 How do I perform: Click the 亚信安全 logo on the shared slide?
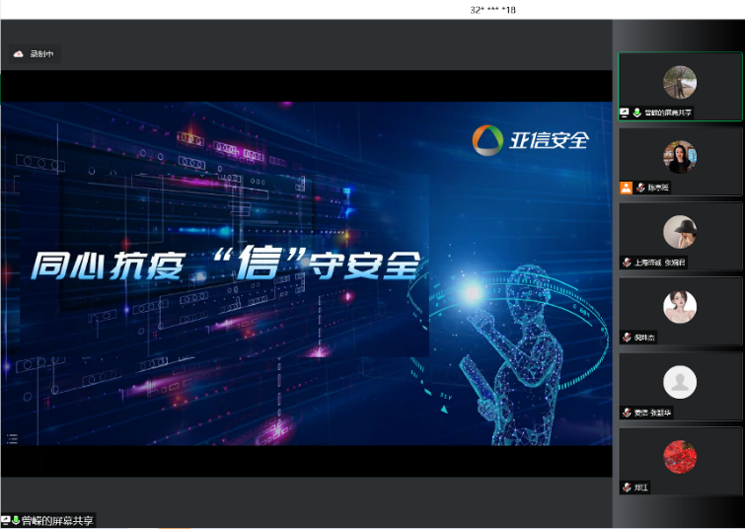tap(530, 140)
